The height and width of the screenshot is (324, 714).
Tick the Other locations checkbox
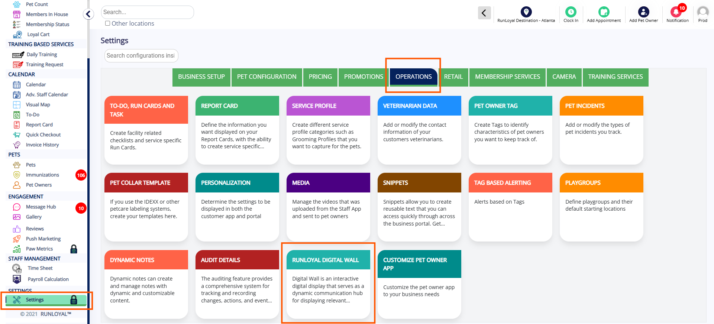[x=107, y=23]
